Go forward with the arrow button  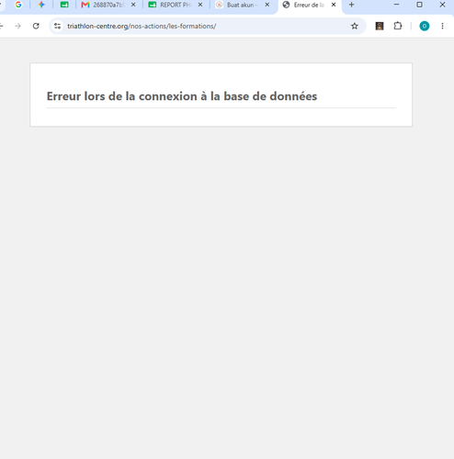pos(17,27)
